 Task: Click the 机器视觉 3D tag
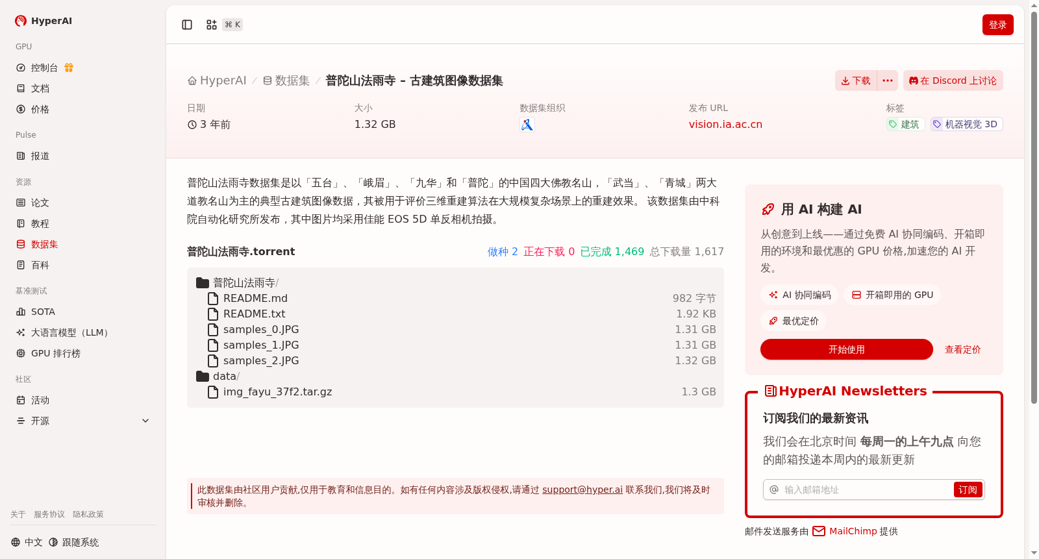pyautogui.click(x=967, y=124)
